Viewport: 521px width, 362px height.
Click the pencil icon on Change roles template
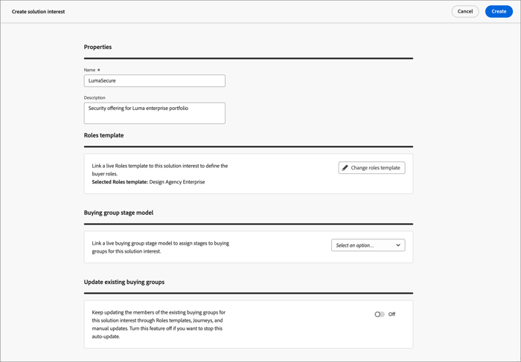(x=345, y=168)
